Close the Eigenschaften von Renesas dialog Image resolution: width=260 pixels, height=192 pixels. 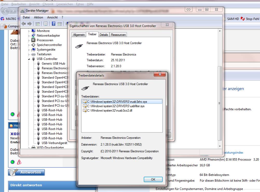coord(167,25)
